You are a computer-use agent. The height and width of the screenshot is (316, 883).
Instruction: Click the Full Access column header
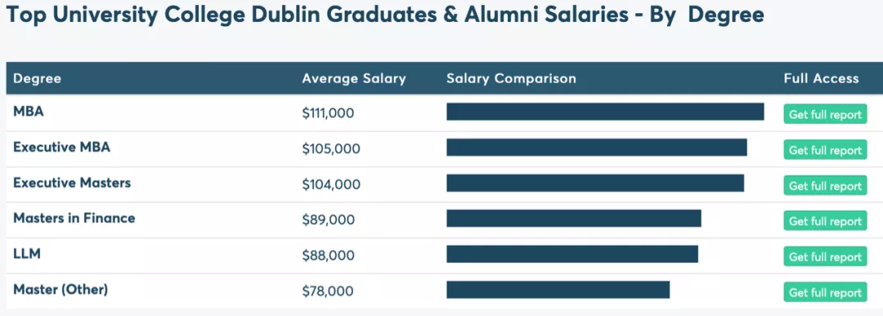pyautogui.click(x=821, y=78)
